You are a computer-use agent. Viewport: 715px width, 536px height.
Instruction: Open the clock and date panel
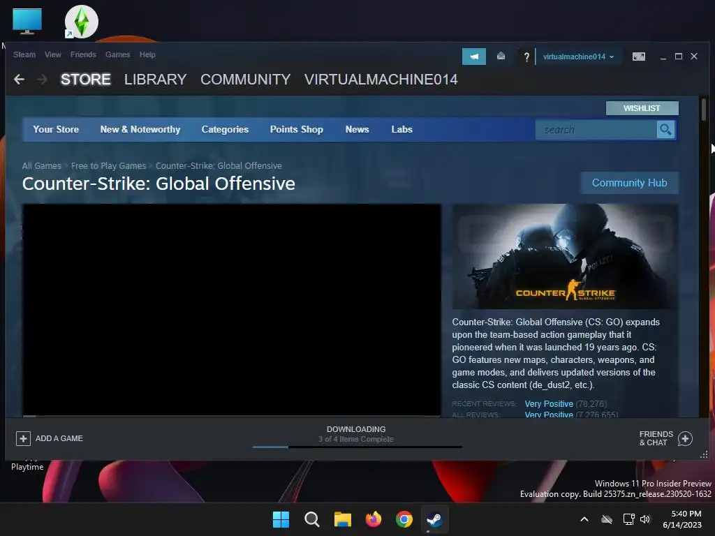click(682, 519)
